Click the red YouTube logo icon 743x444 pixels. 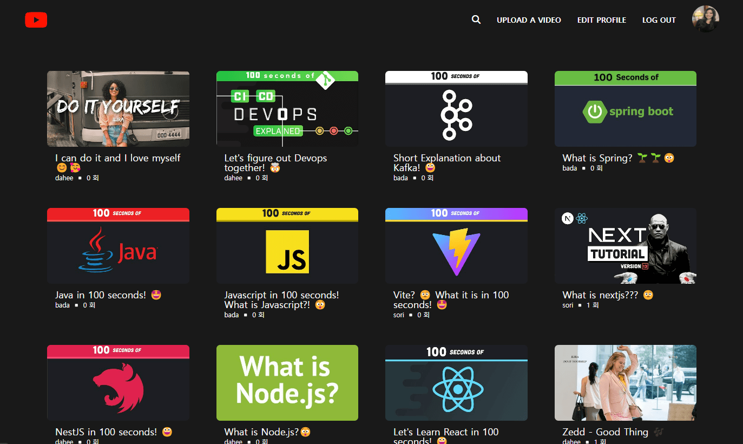coord(36,20)
